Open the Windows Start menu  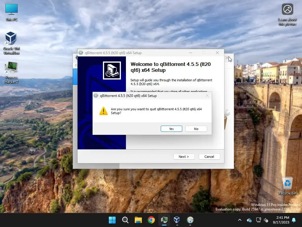(x=112, y=220)
